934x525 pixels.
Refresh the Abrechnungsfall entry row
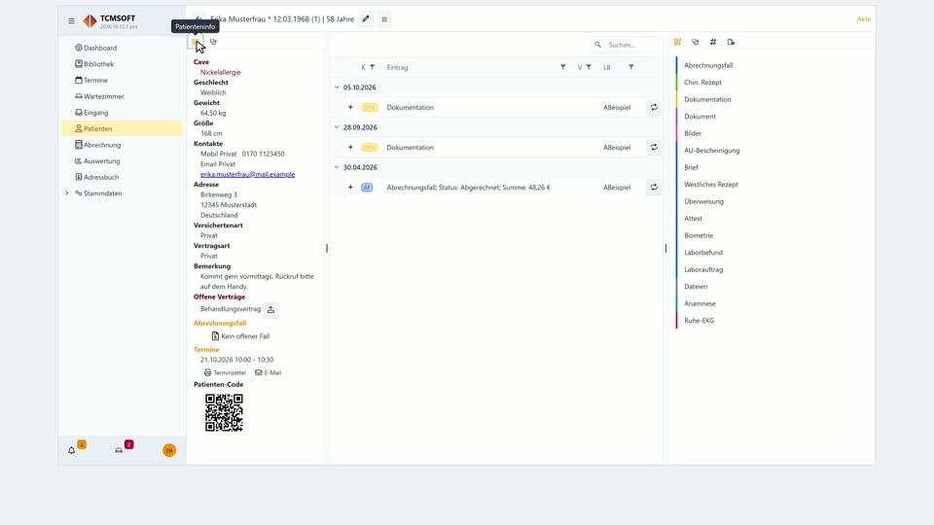point(654,188)
